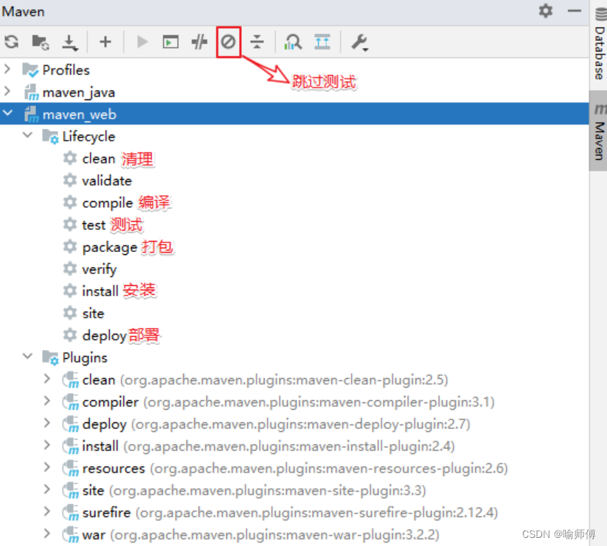
Task: Click the maven-compiler-plugin:3.1 entry
Action: [x=319, y=402]
